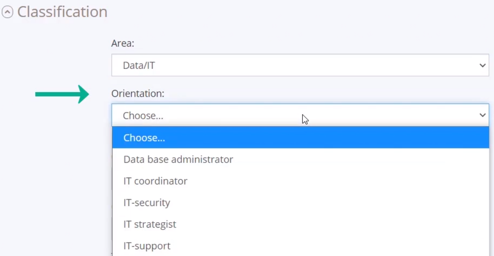Choose IT coordinator in the Orientation list
The width and height of the screenshot is (494, 256).
pyautogui.click(x=301, y=181)
